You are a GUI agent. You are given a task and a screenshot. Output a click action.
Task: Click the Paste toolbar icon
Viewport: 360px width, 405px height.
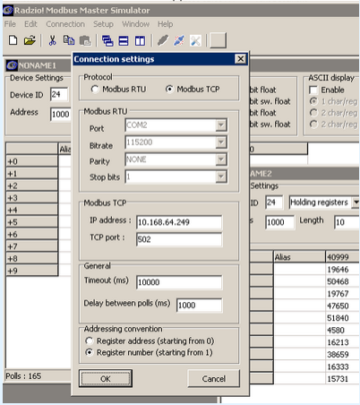click(85, 40)
